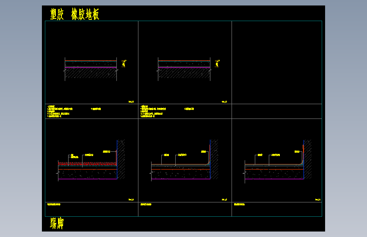Viewport: 367px width, 237px height.
Task: Click the dimension marker beside top-middle section
Action: click(x=217, y=63)
